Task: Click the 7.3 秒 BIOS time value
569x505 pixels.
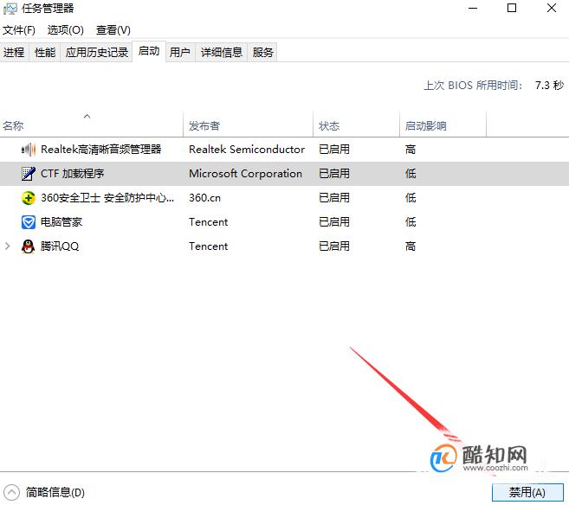Action: pyautogui.click(x=549, y=86)
